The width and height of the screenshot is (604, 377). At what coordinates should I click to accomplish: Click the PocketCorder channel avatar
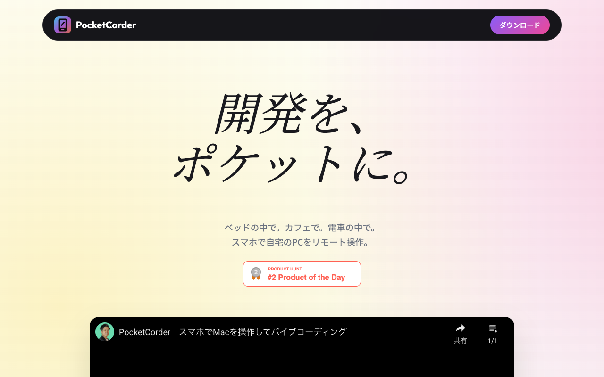(x=105, y=332)
